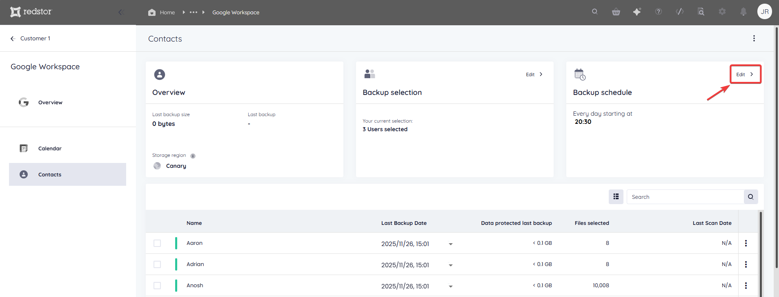Viewport: 779px width, 297px height.
Task: Click Home breadcrumb link
Action: coord(167,13)
